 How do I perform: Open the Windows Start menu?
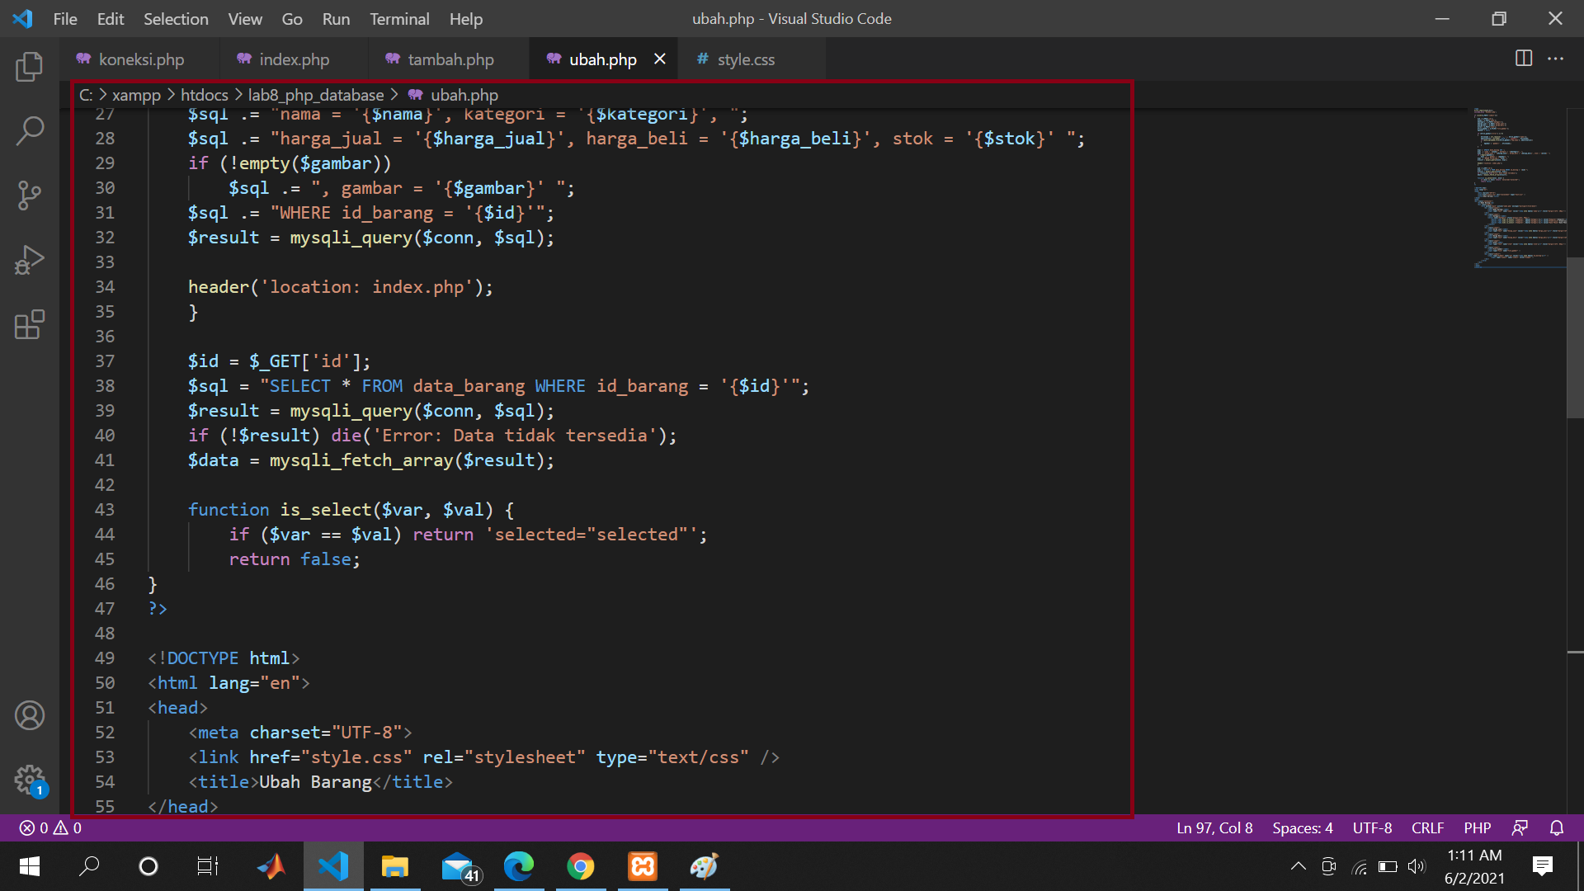click(30, 866)
